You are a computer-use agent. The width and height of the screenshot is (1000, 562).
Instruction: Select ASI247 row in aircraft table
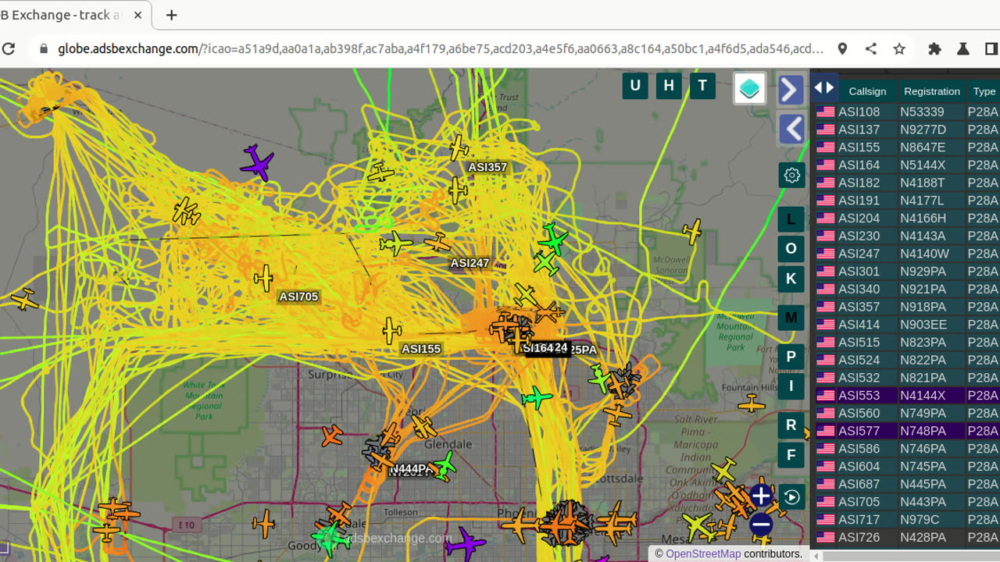[x=906, y=254]
